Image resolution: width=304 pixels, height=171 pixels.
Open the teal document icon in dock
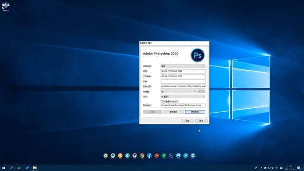pyautogui.click(x=127, y=155)
